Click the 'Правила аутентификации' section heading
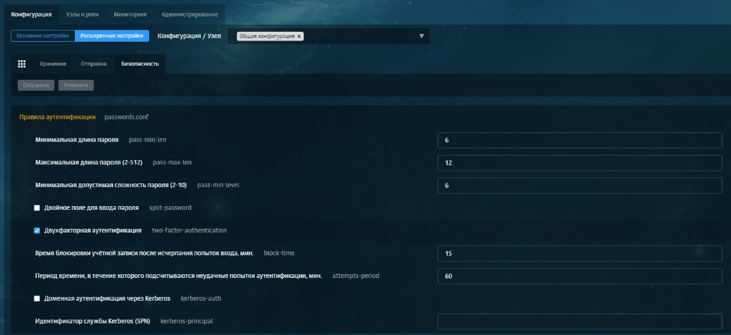Viewport: 731px width, 335px height. [57, 117]
